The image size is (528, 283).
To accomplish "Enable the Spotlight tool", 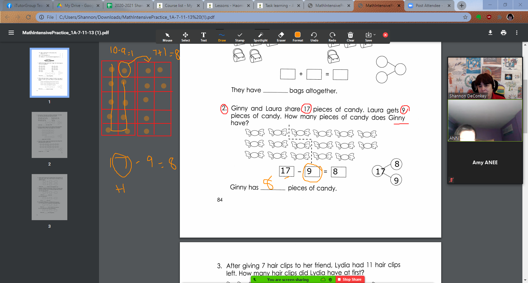I will [x=260, y=37].
